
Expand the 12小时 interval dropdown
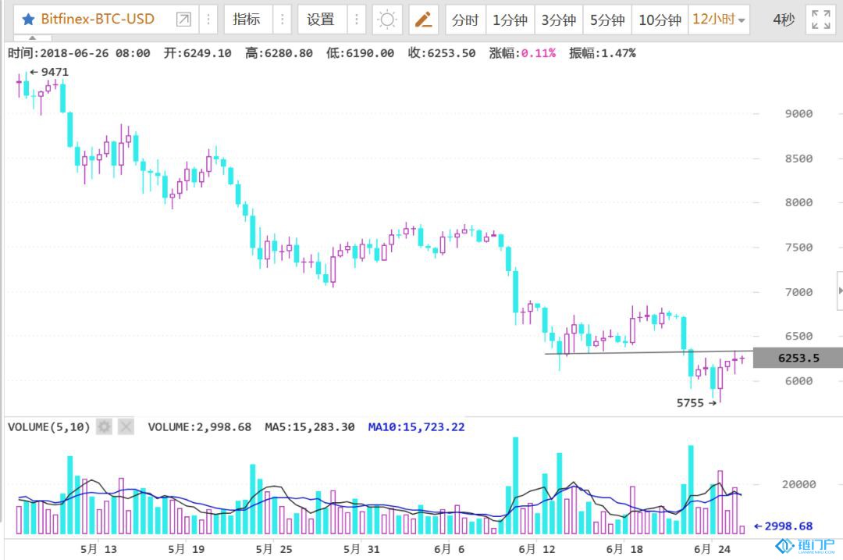[x=719, y=20]
